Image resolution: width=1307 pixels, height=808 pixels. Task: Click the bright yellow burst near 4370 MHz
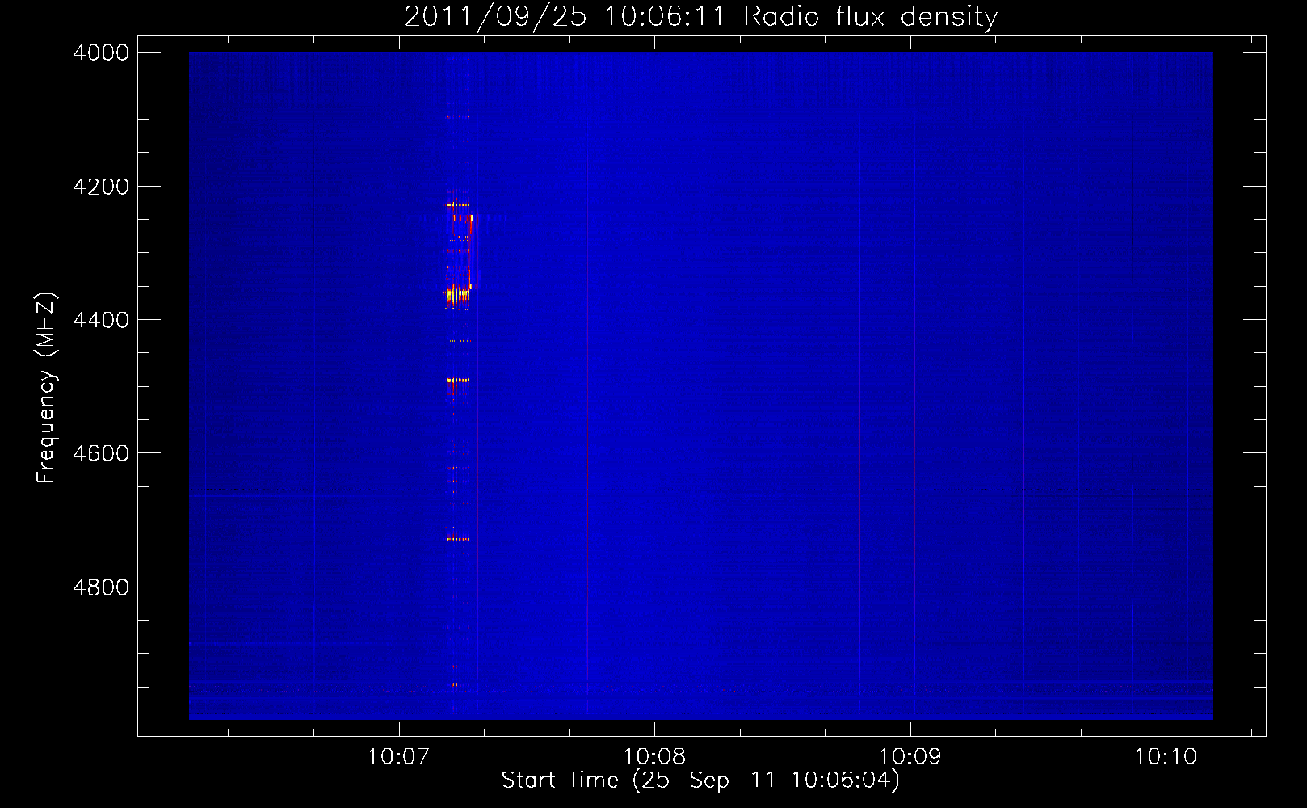click(x=457, y=296)
